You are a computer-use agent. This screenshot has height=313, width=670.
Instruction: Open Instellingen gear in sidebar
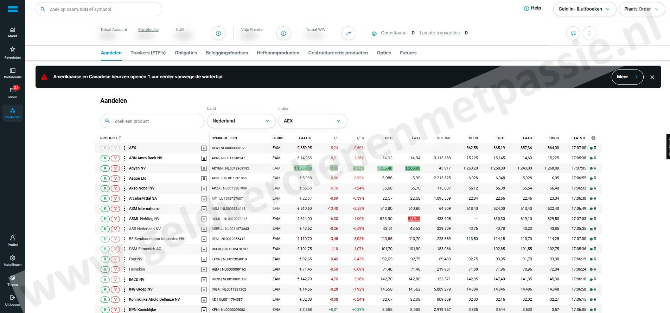click(x=13, y=260)
